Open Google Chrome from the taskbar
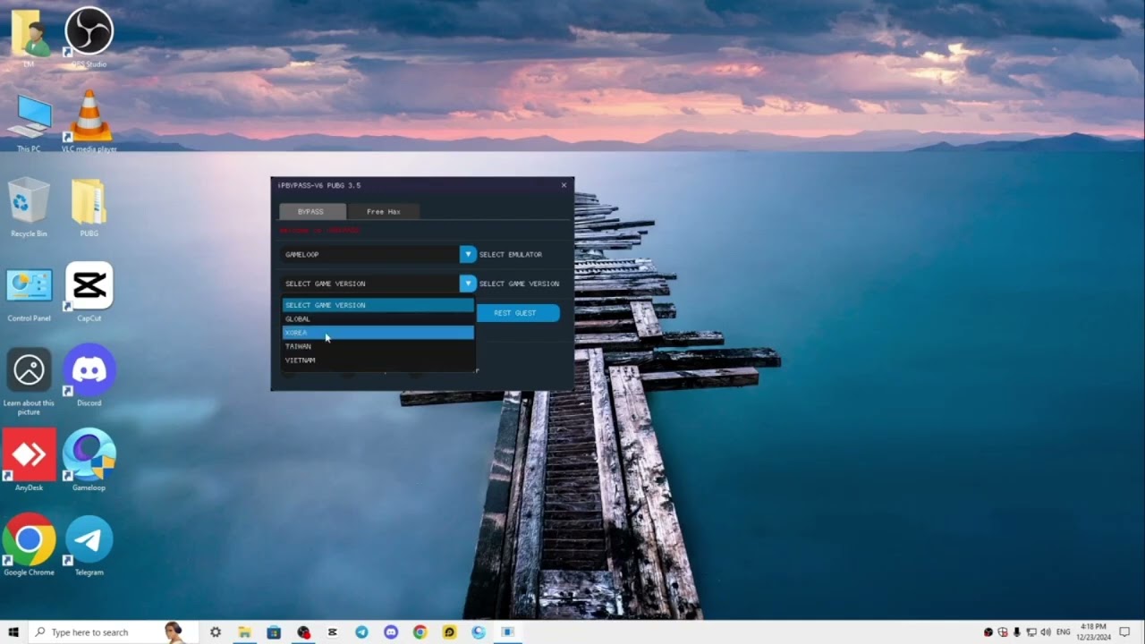Viewport: 1145px width, 644px height. [420, 632]
